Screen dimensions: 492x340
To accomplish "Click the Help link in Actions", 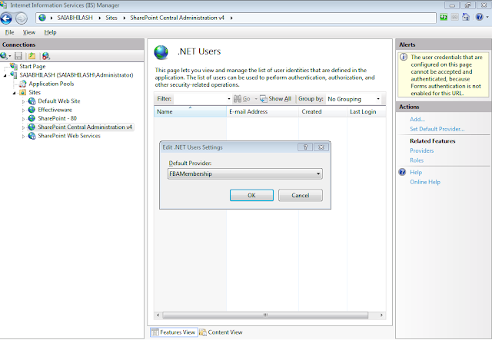I will 416,172.
